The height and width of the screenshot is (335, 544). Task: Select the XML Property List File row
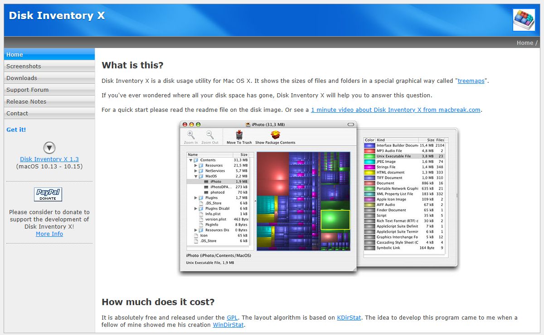404,194
